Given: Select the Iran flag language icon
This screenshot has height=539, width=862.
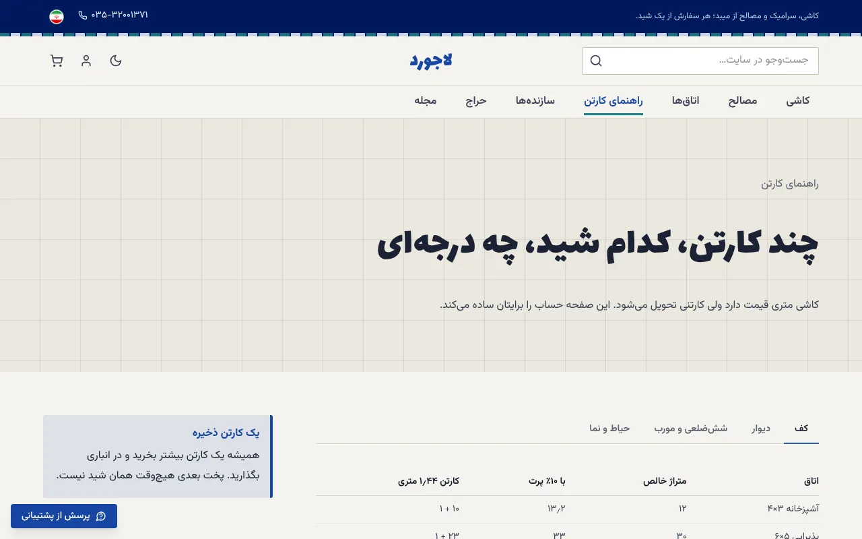Looking at the screenshot, I should coord(57,17).
